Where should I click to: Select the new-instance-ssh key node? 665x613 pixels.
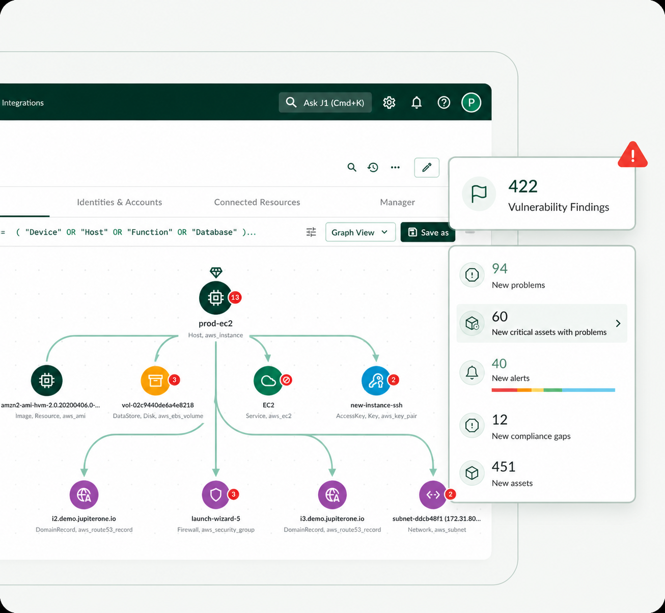point(376,380)
